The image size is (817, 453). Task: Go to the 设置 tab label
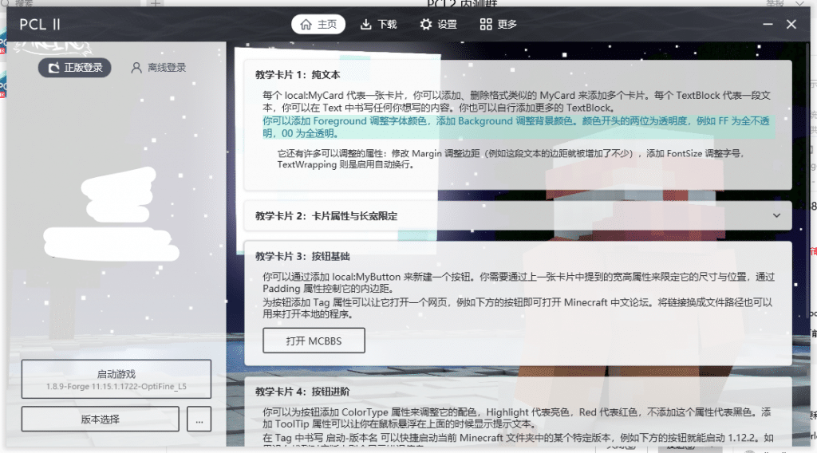pyautogui.click(x=447, y=25)
